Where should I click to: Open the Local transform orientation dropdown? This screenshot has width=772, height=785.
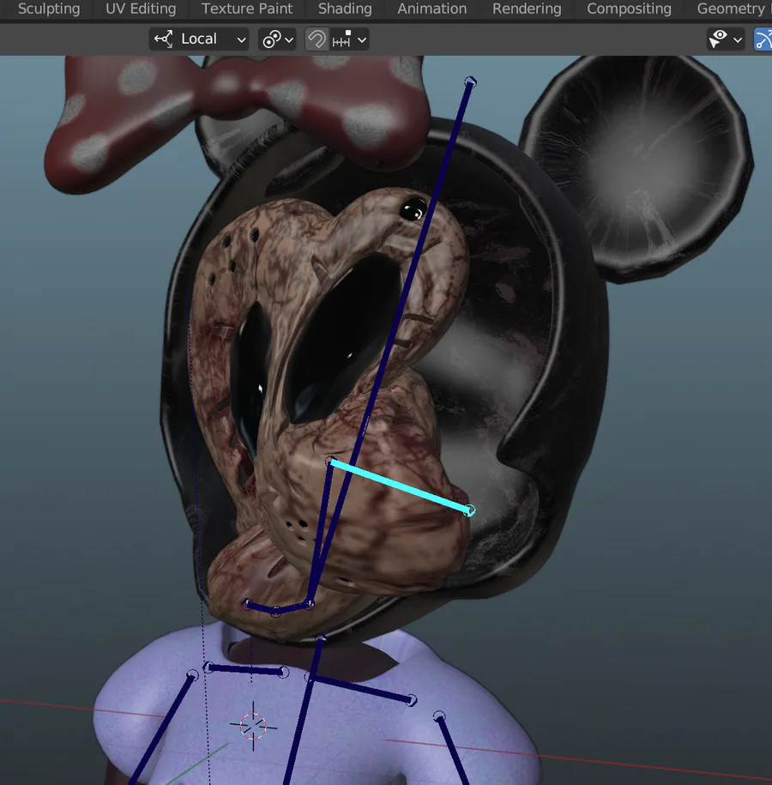(x=200, y=39)
